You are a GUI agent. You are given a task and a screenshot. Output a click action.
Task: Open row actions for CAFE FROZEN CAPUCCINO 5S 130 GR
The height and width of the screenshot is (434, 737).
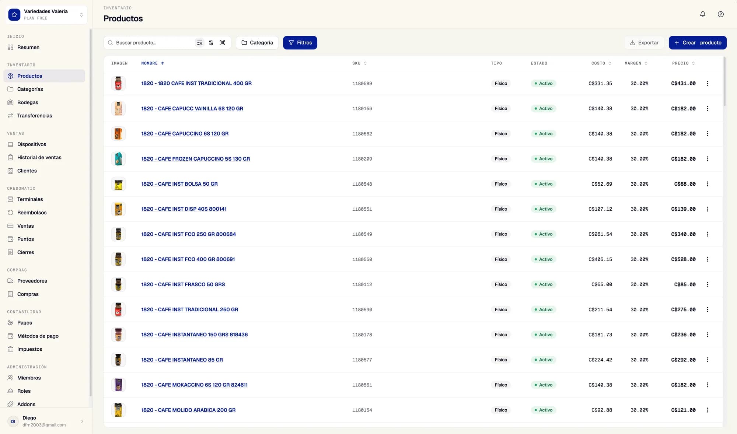tap(708, 159)
